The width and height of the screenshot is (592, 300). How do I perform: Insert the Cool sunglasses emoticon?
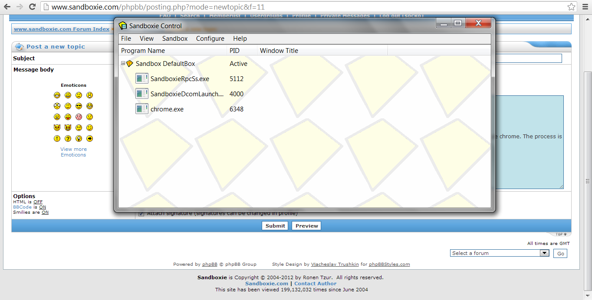79,106
